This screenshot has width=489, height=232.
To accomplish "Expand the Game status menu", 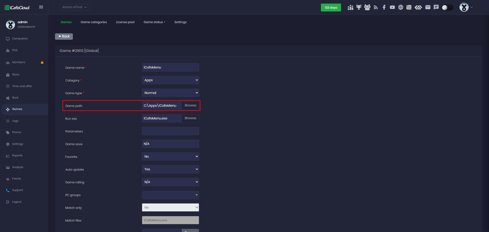I will point(154,22).
